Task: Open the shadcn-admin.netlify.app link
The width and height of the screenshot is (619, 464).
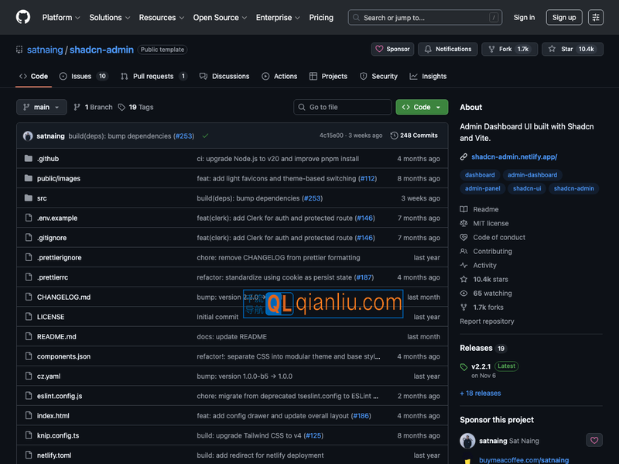Action: click(514, 156)
